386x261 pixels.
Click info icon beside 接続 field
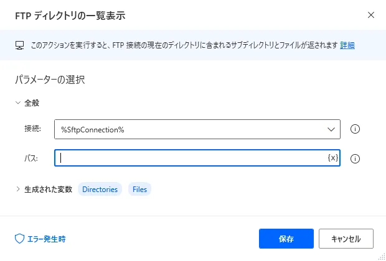(355, 129)
